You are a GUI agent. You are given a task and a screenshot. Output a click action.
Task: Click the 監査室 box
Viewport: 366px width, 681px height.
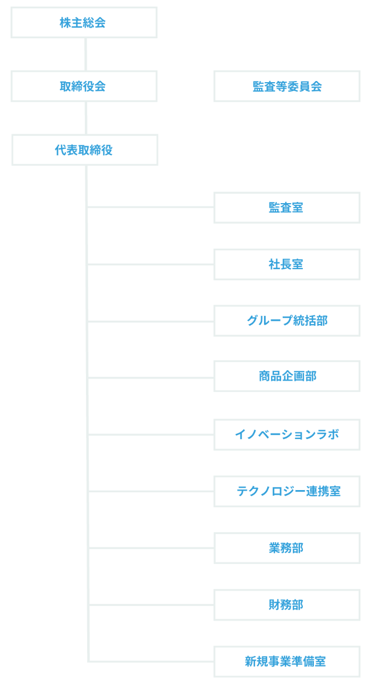(x=287, y=208)
